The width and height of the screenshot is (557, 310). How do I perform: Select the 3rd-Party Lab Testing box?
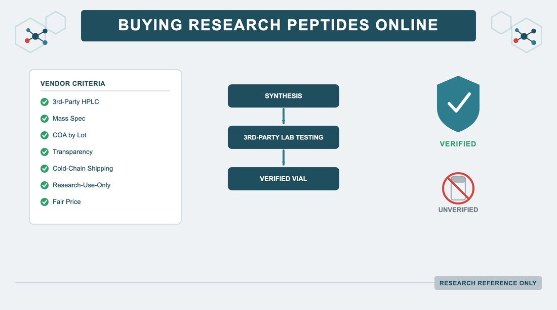284,137
